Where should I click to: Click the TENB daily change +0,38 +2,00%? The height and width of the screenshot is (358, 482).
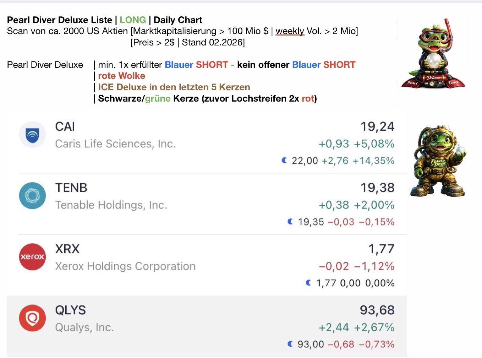click(x=356, y=205)
